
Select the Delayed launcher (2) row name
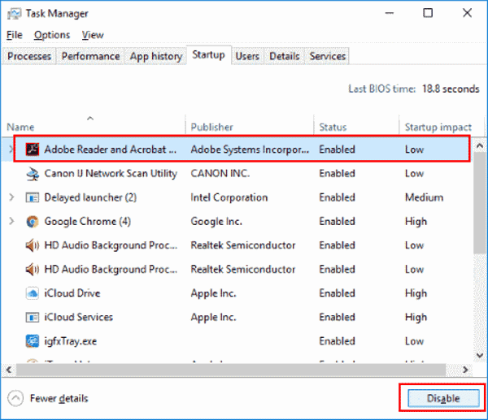pyautogui.click(x=90, y=197)
